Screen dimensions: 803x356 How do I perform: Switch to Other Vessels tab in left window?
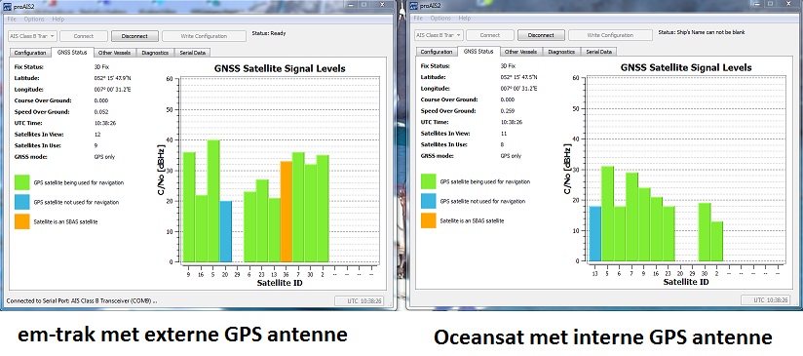(x=115, y=53)
